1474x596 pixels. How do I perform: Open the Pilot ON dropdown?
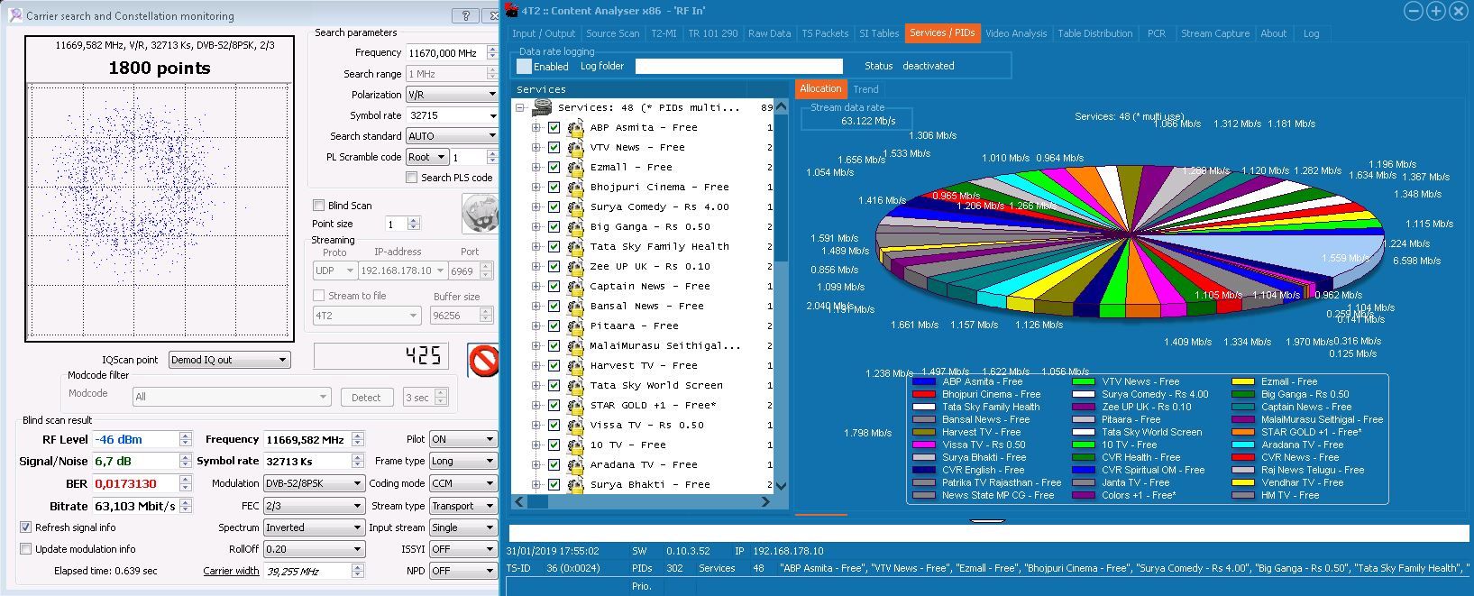point(463,439)
